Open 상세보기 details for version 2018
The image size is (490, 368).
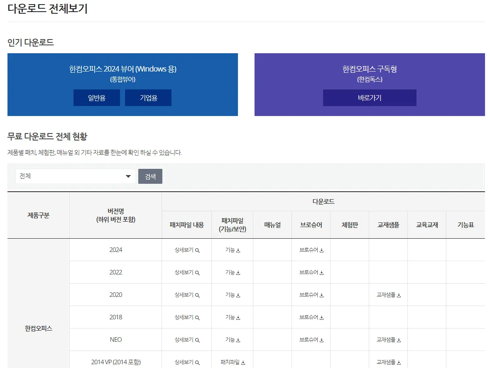tap(186, 317)
